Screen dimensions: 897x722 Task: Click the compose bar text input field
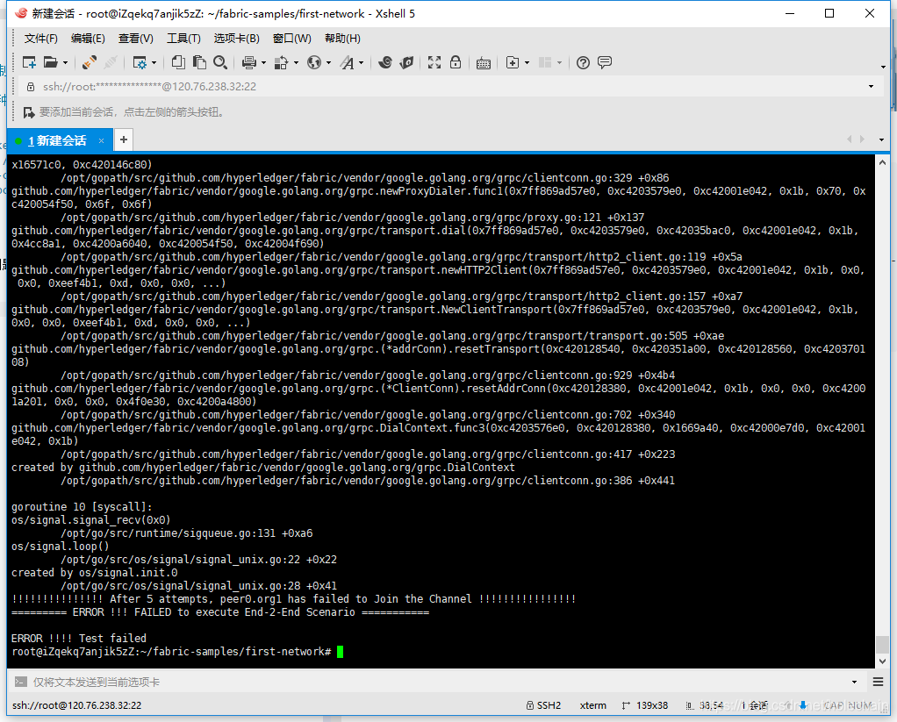(x=441, y=682)
